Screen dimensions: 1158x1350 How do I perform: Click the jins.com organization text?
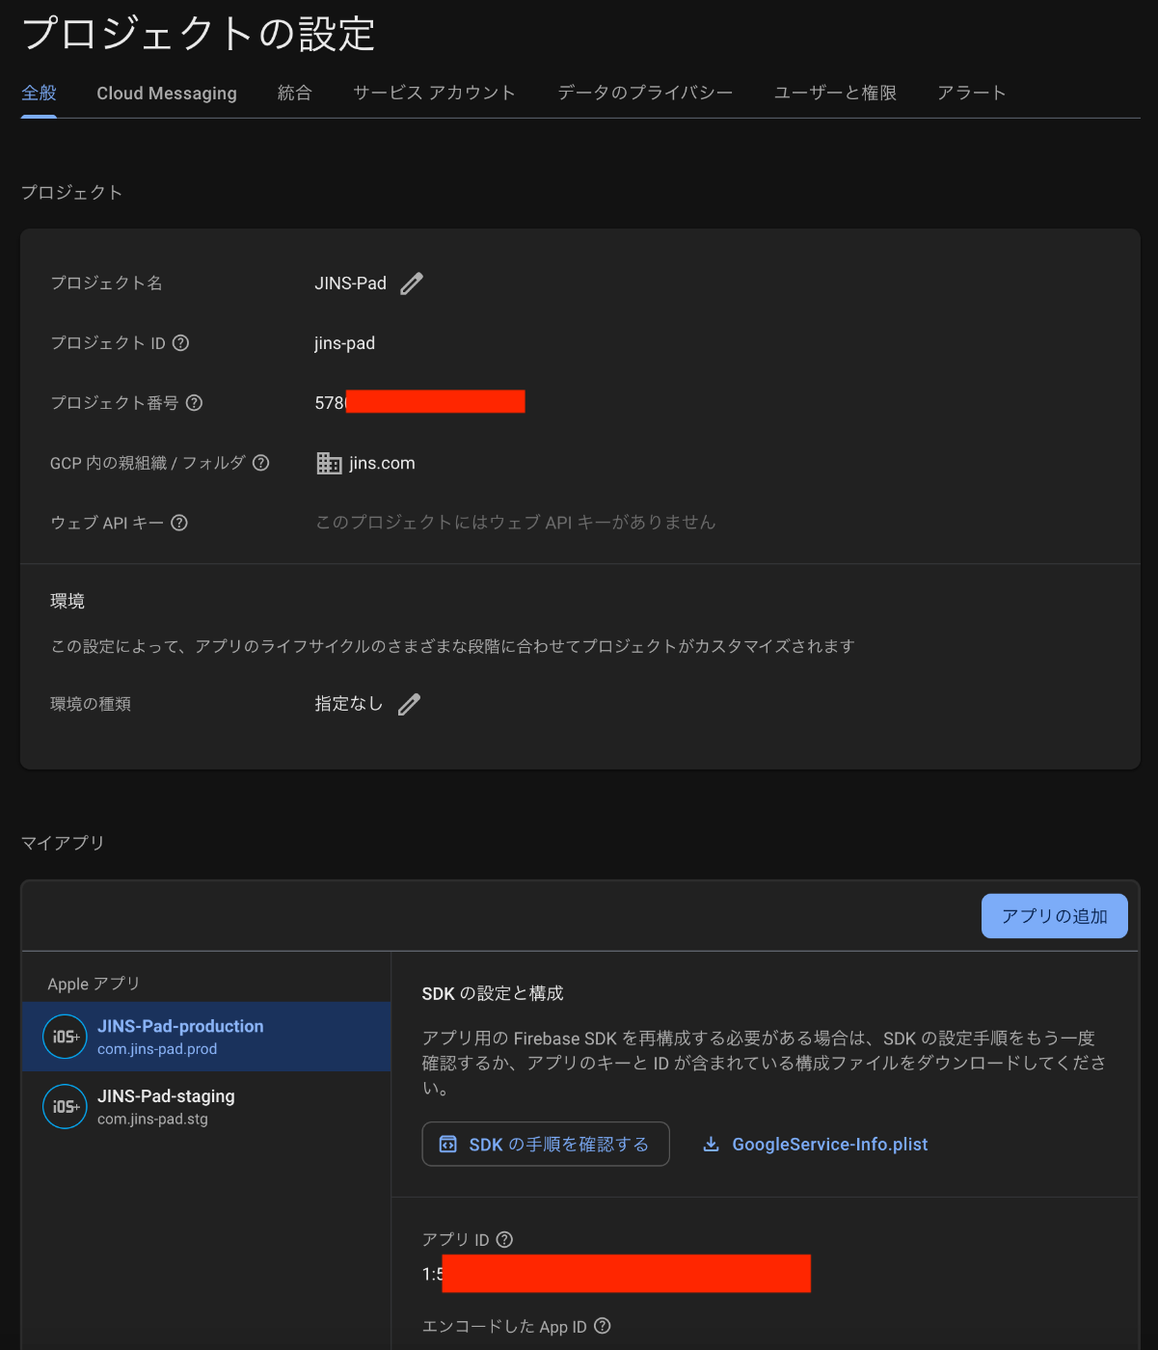(x=382, y=464)
